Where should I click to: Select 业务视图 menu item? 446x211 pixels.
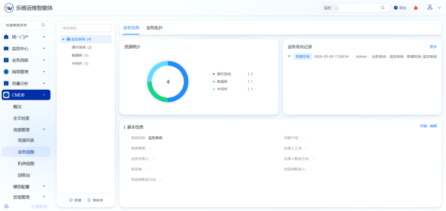tap(26, 152)
